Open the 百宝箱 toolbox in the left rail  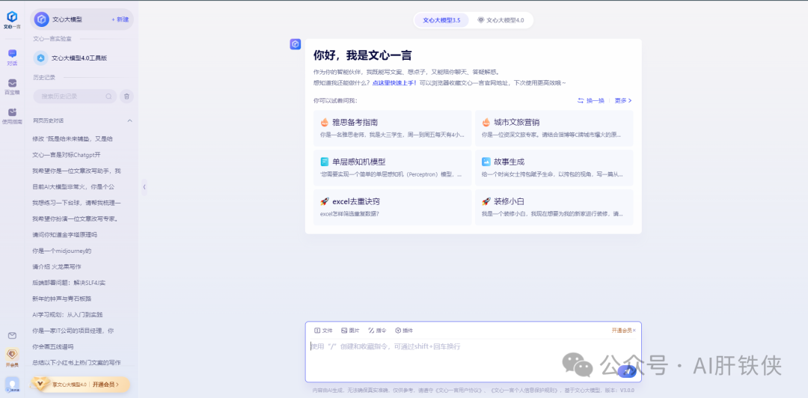12,87
